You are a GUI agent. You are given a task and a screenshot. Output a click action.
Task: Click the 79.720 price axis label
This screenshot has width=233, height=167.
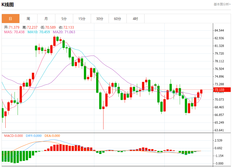coord(219,53)
